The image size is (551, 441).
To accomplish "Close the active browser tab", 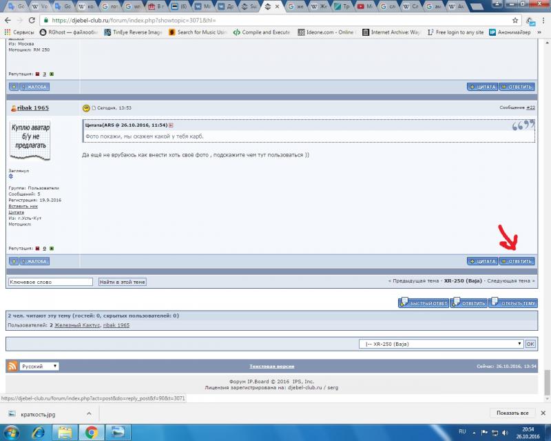I will tap(278, 7).
